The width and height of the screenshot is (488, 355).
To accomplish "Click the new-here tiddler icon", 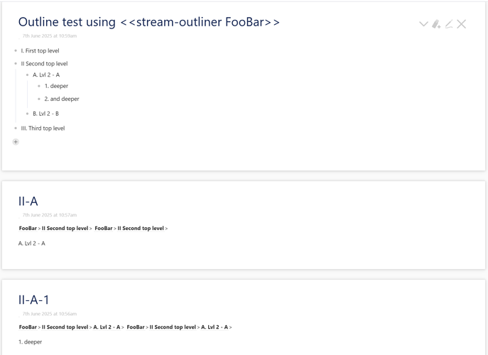I will (436, 24).
